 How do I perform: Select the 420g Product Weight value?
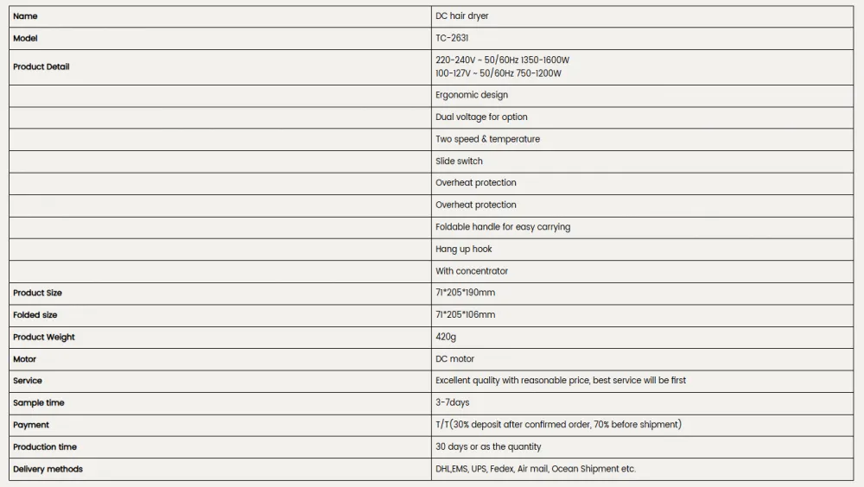point(445,337)
